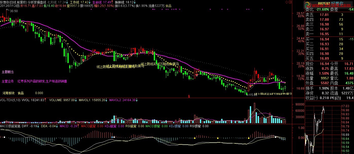This screenshot has width=354, height=154.
Task: Click the 主题概念 label
Action: coord(8,72)
